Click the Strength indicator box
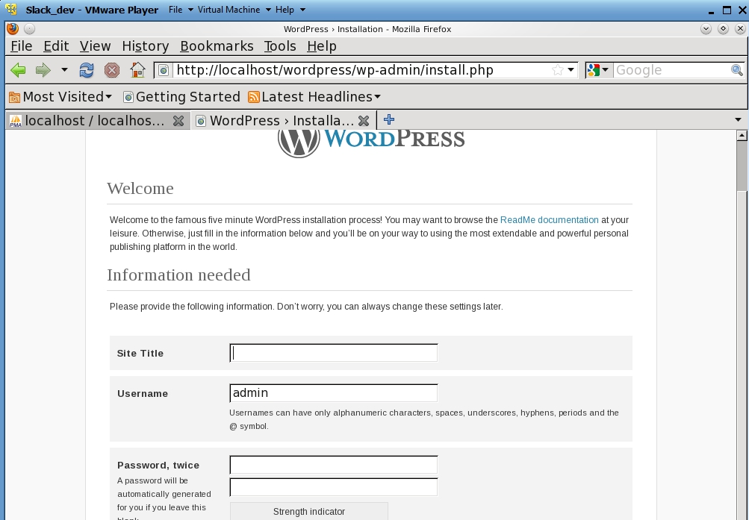This screenshot has height=520, width=749. [x=309, y=511]
